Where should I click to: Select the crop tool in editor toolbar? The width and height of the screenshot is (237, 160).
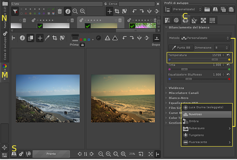55,38
